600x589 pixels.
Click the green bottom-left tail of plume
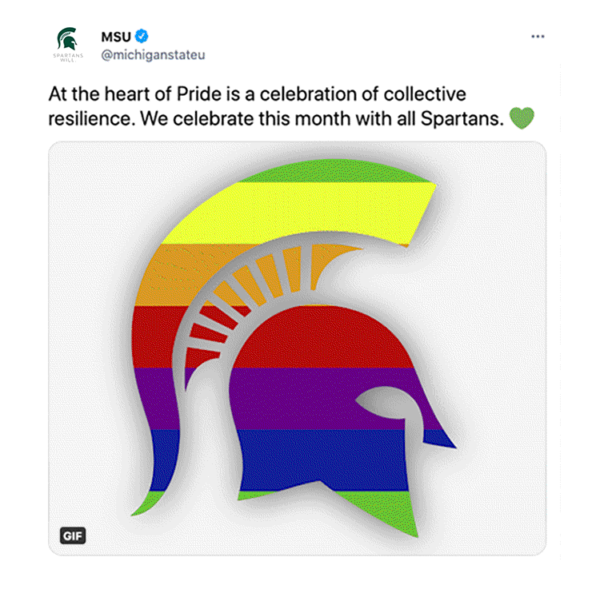click(152, 502)
